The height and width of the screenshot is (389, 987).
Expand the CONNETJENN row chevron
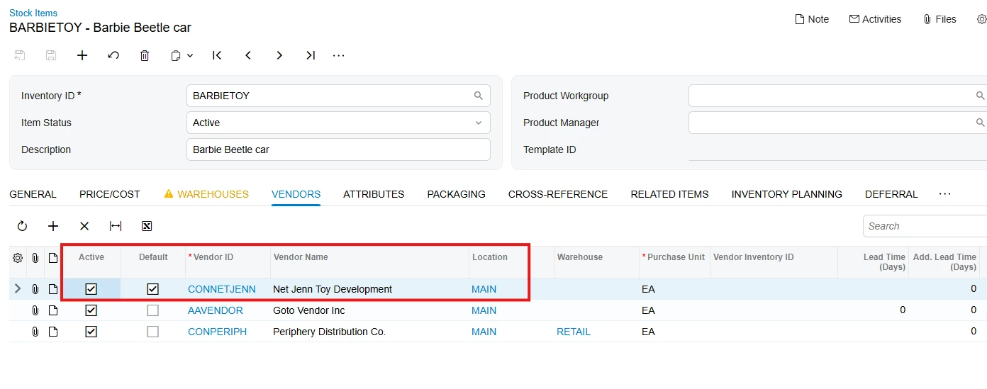[18, 289]
